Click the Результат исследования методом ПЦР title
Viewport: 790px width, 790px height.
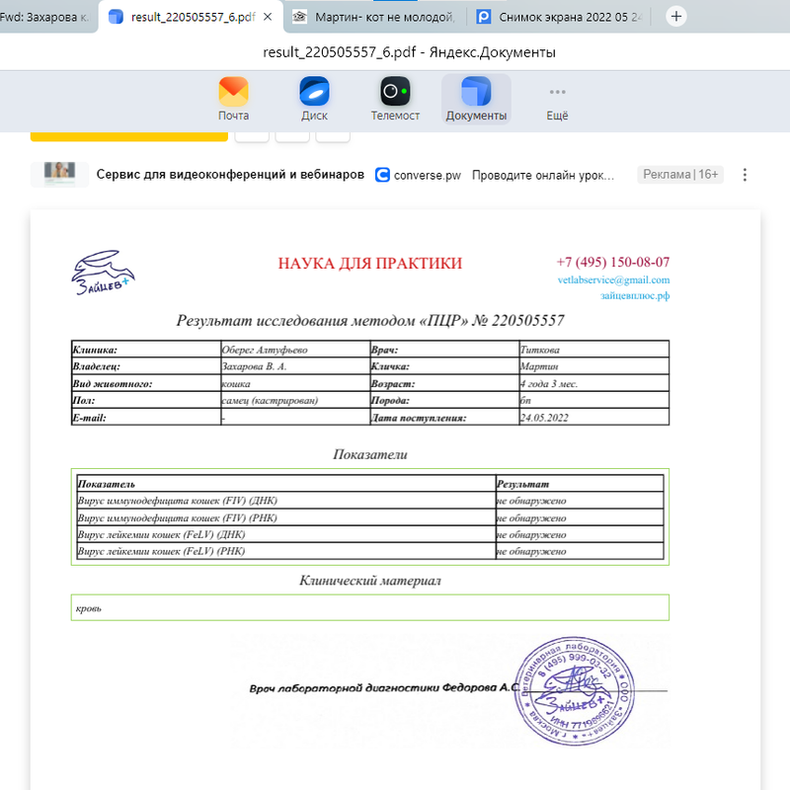[x=369, y=320]
